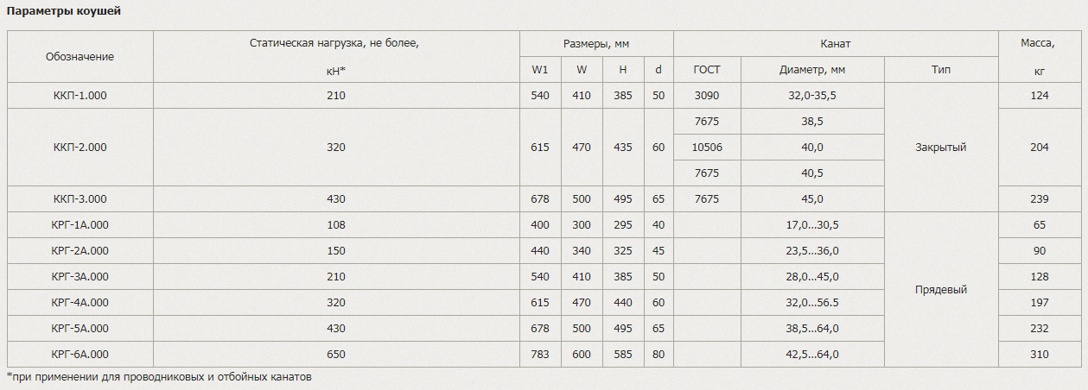Select the 650 static load value
The width and height of the screenshot is (1088, 390).
(336, 355)
